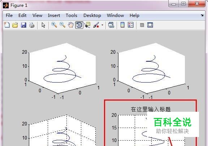
Task: Open the Tools menu
Action: point(71,16)
